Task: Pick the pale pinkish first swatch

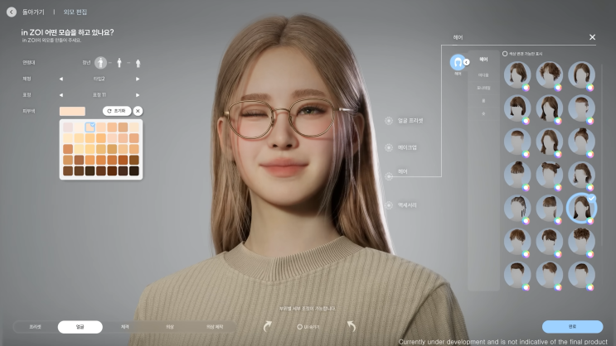Action: (68, 127)
